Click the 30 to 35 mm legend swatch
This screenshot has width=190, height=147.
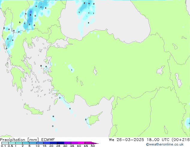(x=67, y=143)
